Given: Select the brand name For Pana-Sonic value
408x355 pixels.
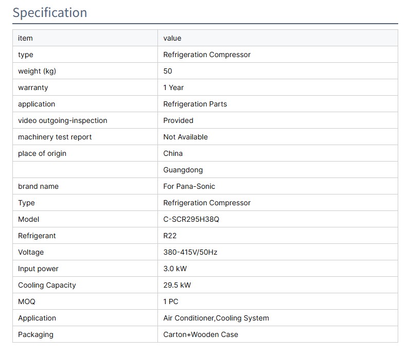Looking at the screenshot, I should (189, 186).
